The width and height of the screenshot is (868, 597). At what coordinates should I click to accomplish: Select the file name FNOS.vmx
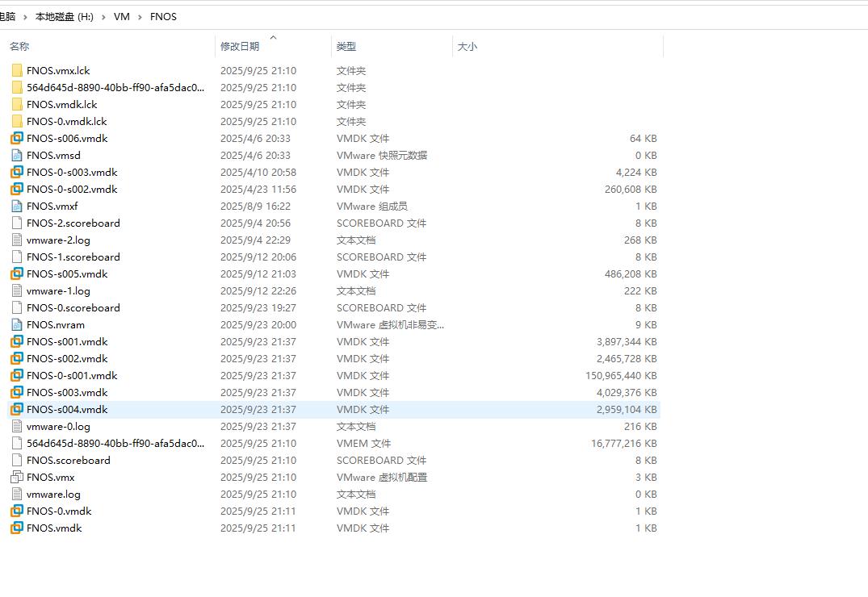click(50, 477)
